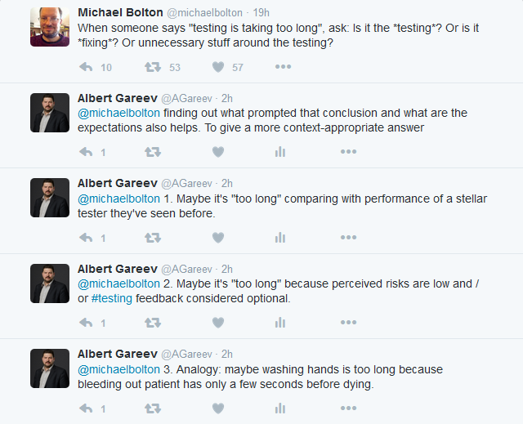Expand more menu on the 'washing hands' tweet
Screen dimensions: 523x424
click(x=348, y=408)
